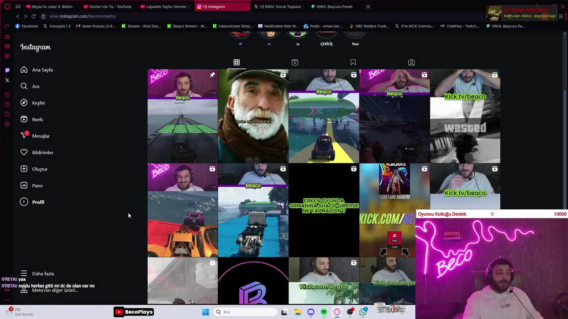Image resolution: width=568 pixels, height=319 pixels.
Task: Open WhatsApp from taskbar
Action: pos(363,312)
